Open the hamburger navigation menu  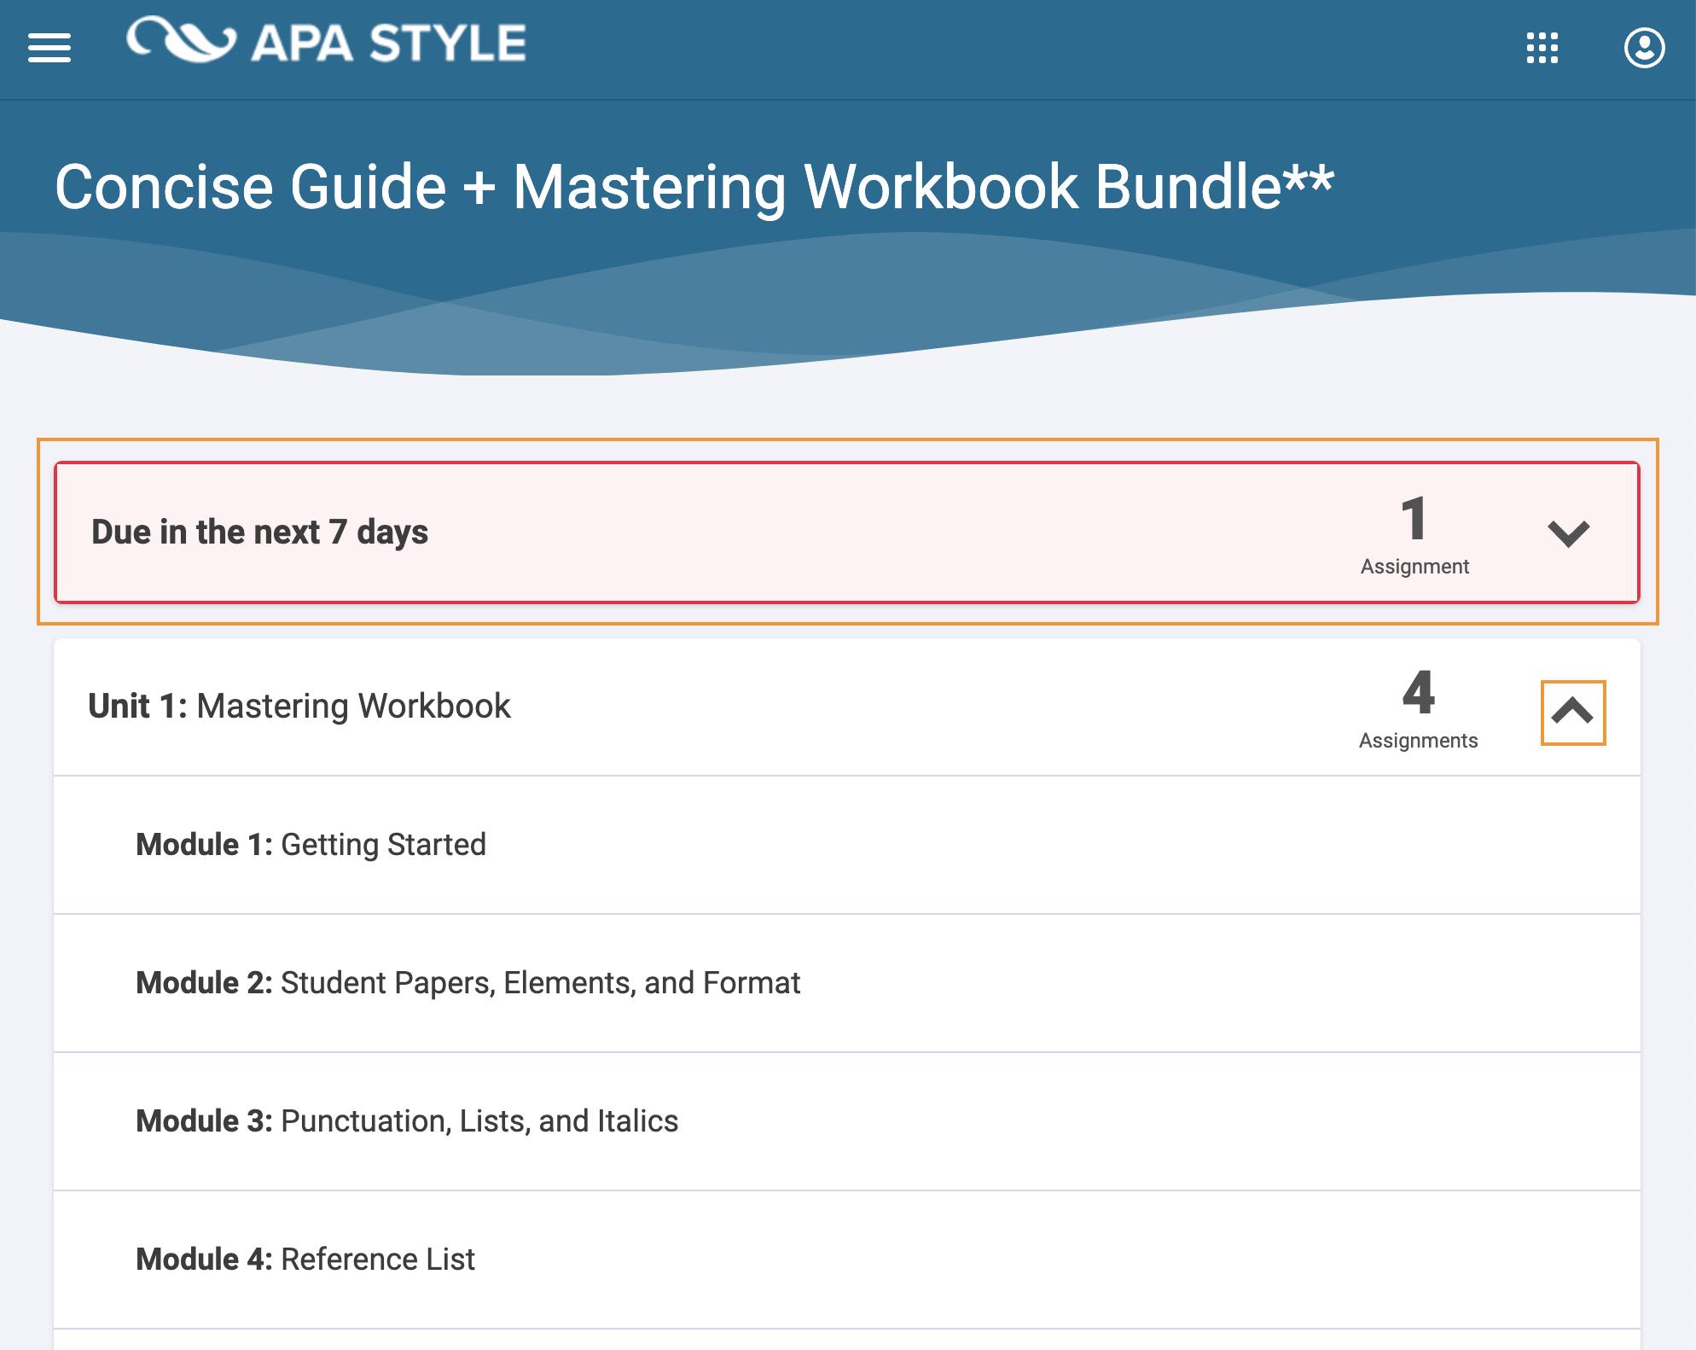49,48
